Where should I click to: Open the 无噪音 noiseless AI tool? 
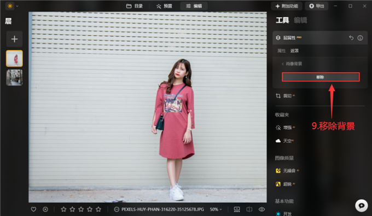coord(287,171)
